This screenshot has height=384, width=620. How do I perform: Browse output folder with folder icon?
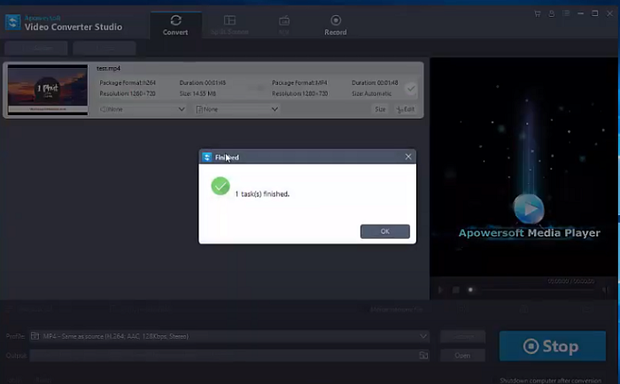[423, 355]
